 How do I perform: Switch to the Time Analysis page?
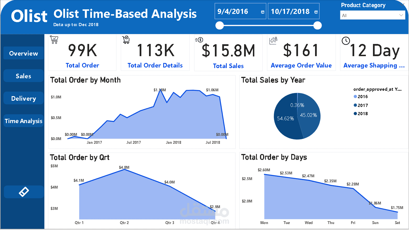click(x=24, y=121)
